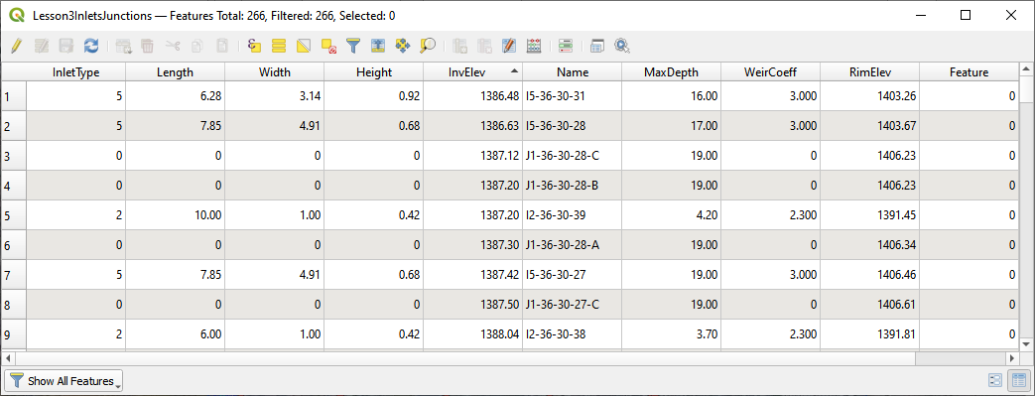Screen dimensions: 1035x396
Task: Click the Name cell I5-36-30-31
Action: (x=573, y=95)
